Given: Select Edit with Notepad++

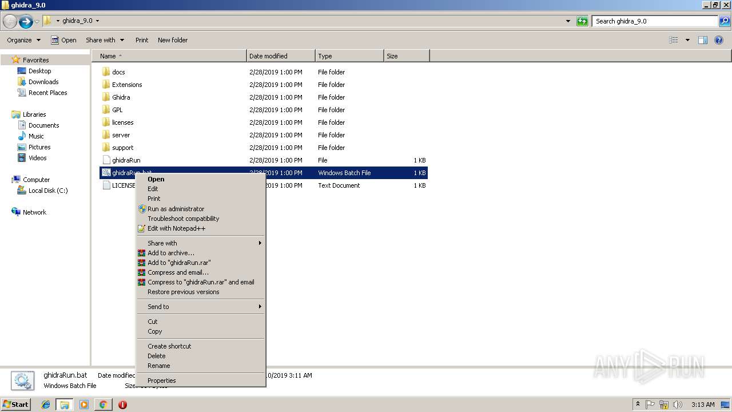Looking at the screenshot, I should click(177, 228).
